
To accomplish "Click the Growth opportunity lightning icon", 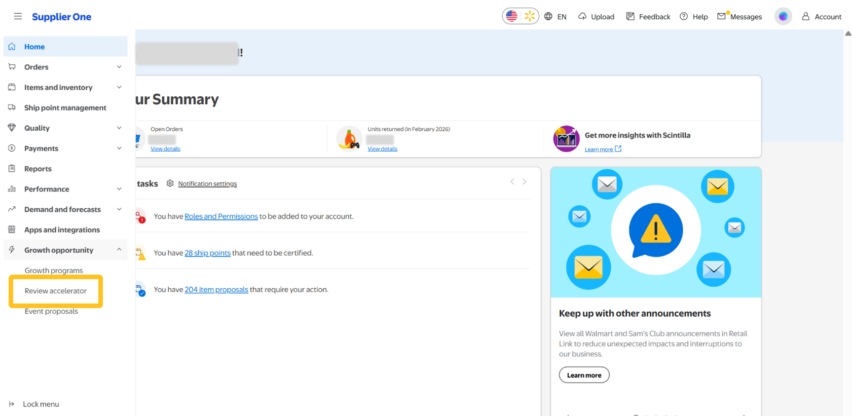I will pyautogui.click(x=12, y=250).
